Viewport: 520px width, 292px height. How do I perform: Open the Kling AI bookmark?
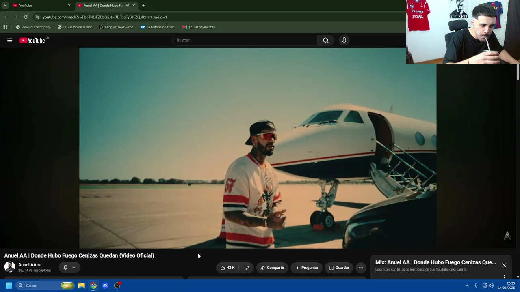click(117, 27)
